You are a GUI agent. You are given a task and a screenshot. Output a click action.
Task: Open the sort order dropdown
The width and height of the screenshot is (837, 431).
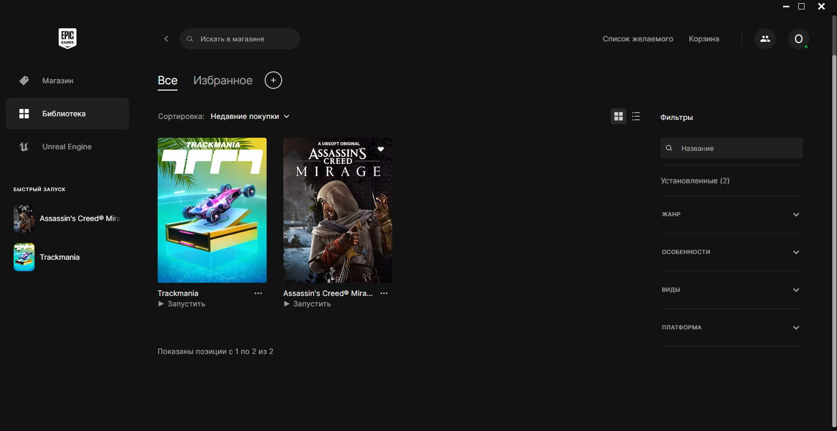pos(250,116)
